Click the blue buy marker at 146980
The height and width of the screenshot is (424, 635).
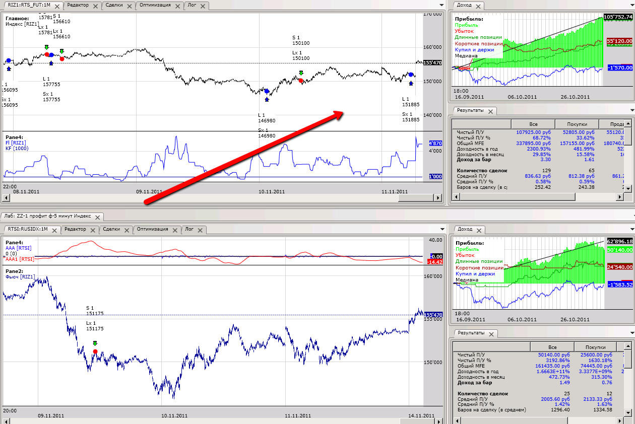pyautogui.click(x=267, y=92)
